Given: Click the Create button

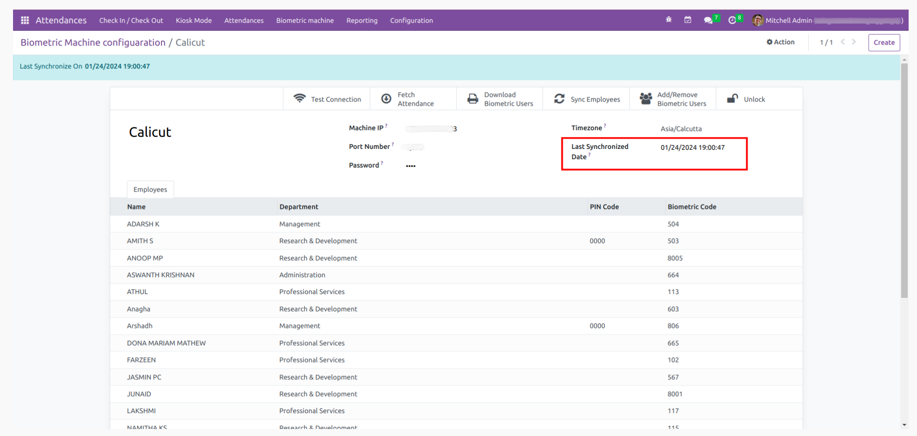Looking at the screenshot, I should 883,42.
